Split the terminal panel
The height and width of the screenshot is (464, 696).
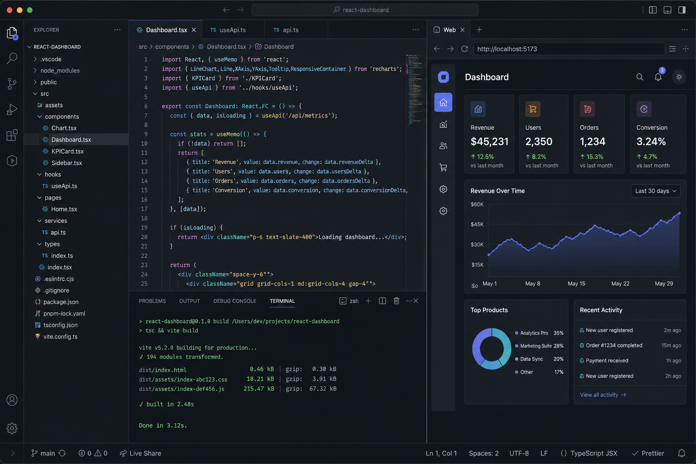(x=382, y=301)
